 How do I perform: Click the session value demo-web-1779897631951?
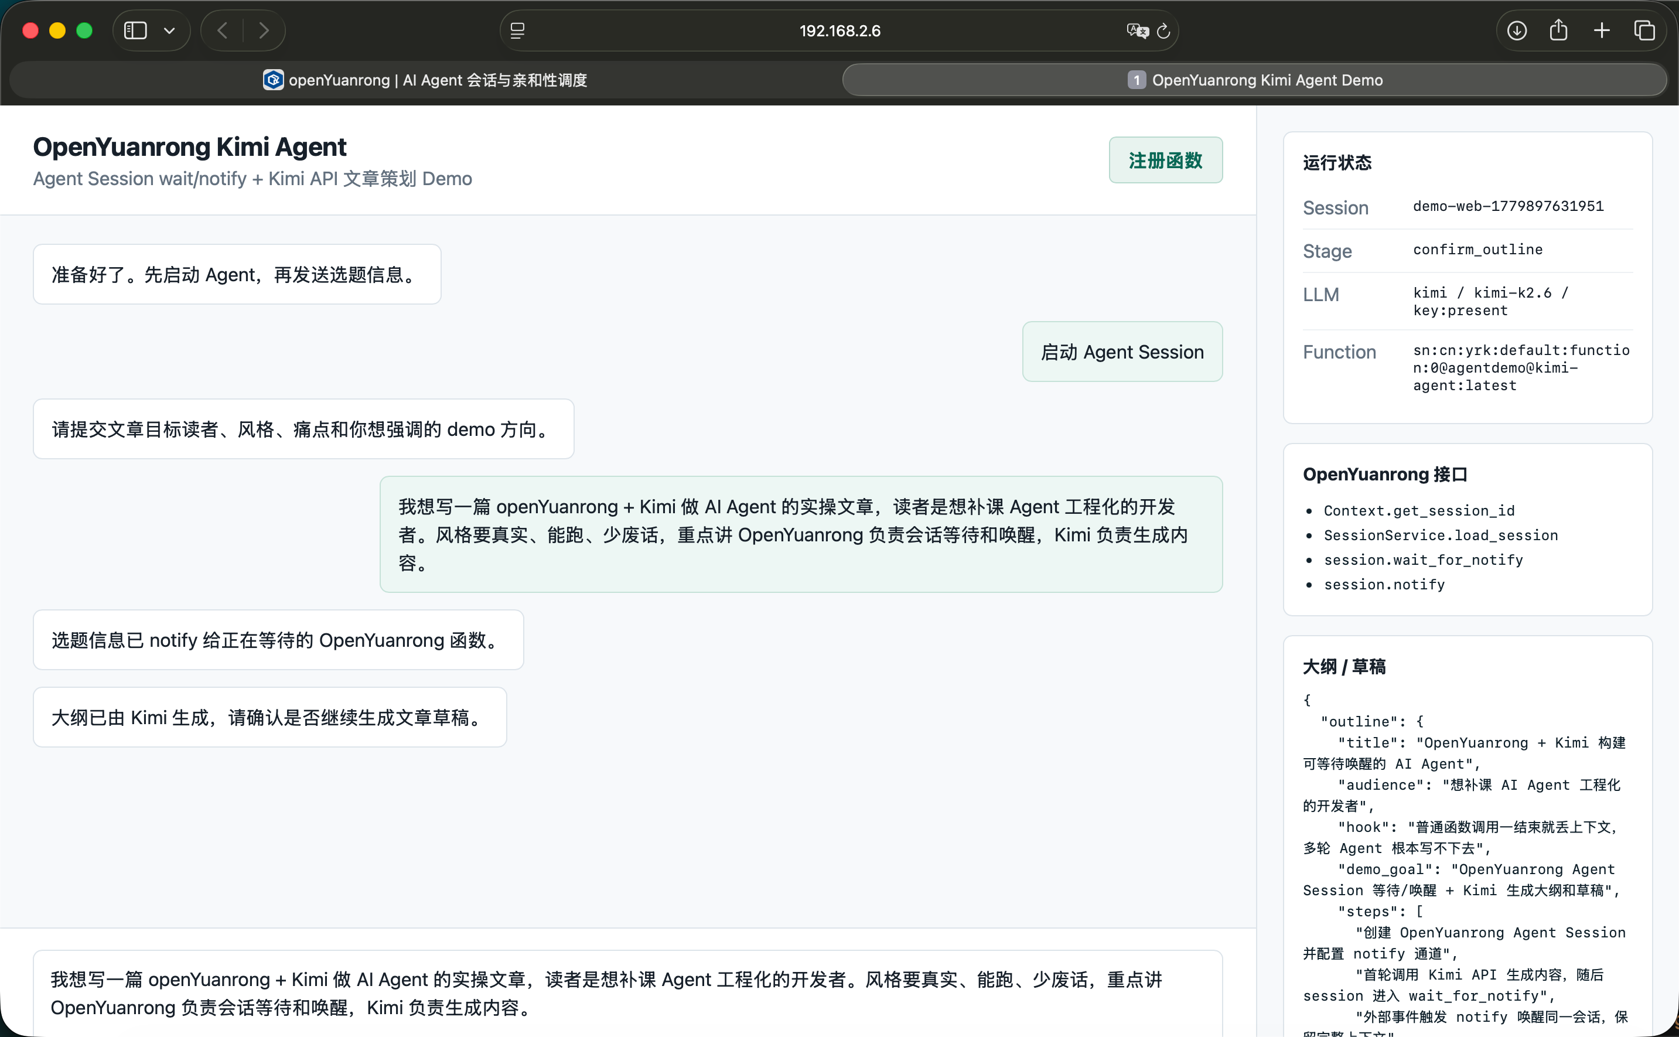pos(1509,206)
